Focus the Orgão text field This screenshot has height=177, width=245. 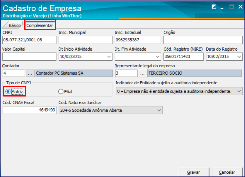point(203,40)
